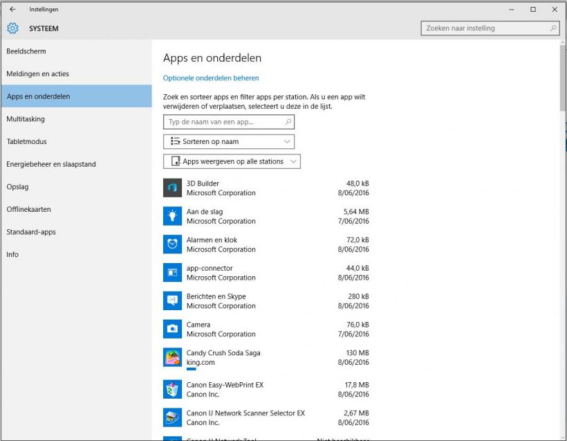The image size is (567, 441).
Task: Click the Berichten en Skype icon
Action: [x=172, y=300]
